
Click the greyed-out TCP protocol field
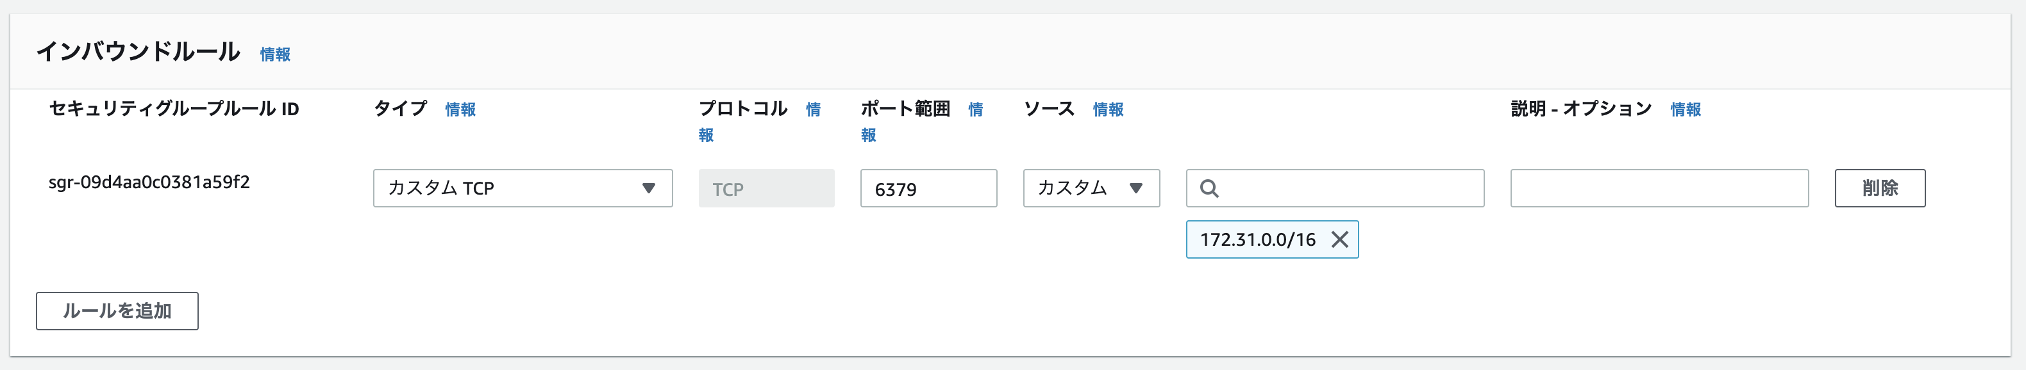click(767, 189)
